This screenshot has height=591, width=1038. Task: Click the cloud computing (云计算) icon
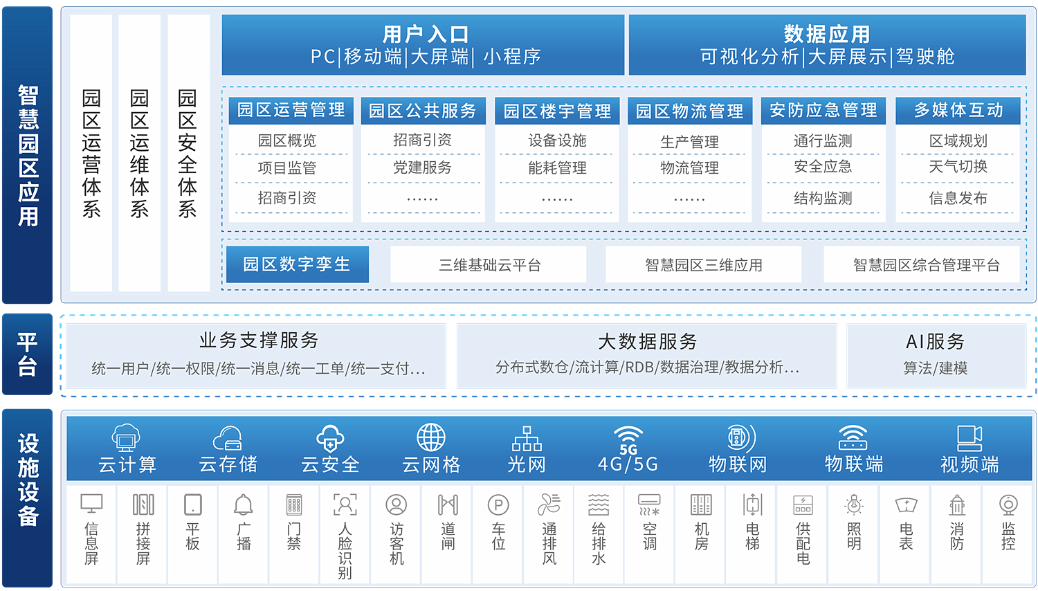click(x=126, y=437)
